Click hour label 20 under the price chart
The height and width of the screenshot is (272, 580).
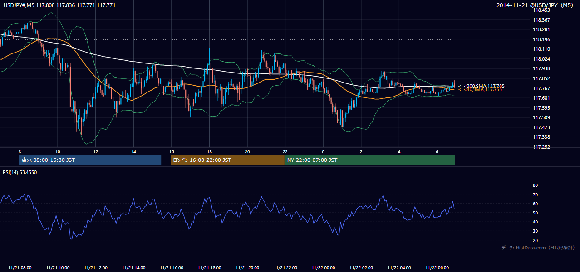(x=247, y=151)
